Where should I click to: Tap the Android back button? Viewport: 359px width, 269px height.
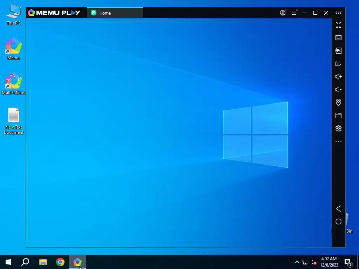coord(338,209)
